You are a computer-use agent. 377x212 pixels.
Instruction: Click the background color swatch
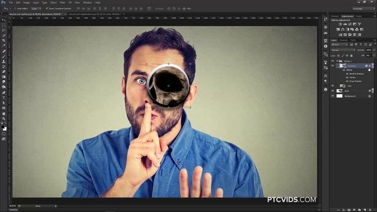[x=5, y=130]
